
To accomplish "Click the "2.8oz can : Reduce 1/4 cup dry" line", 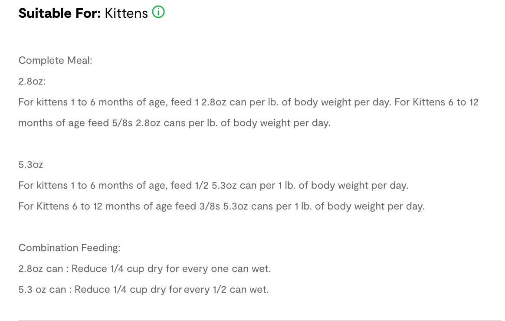I will click(x=144, y=269).
